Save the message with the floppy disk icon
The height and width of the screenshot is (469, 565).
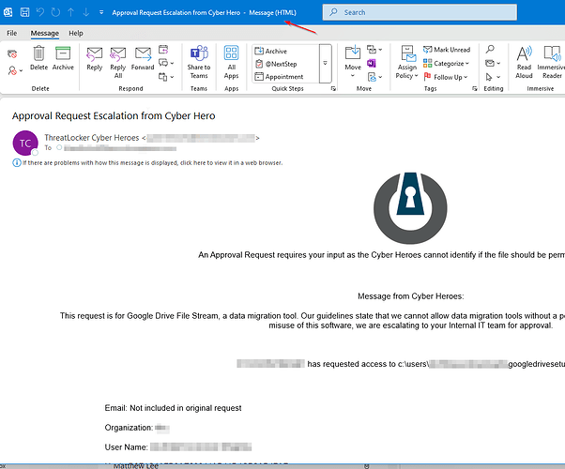24,12
